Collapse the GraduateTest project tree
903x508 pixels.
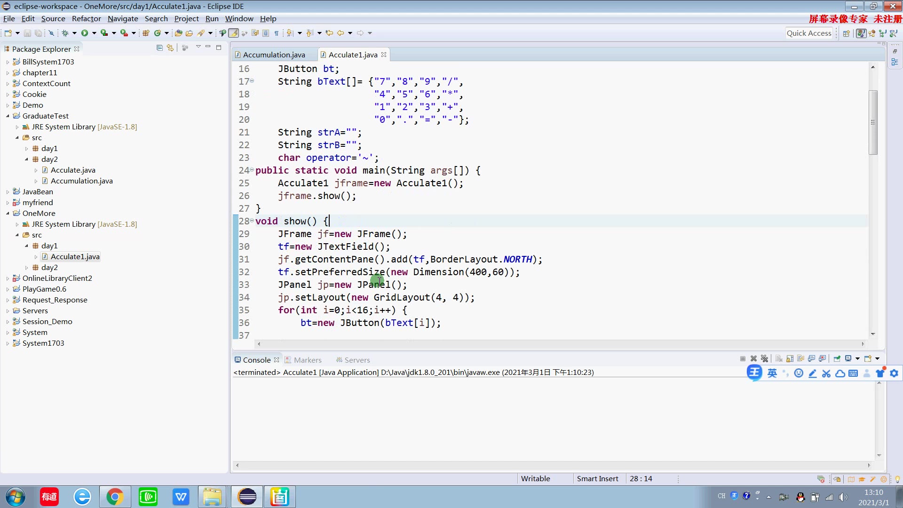[x=8, y=116]
